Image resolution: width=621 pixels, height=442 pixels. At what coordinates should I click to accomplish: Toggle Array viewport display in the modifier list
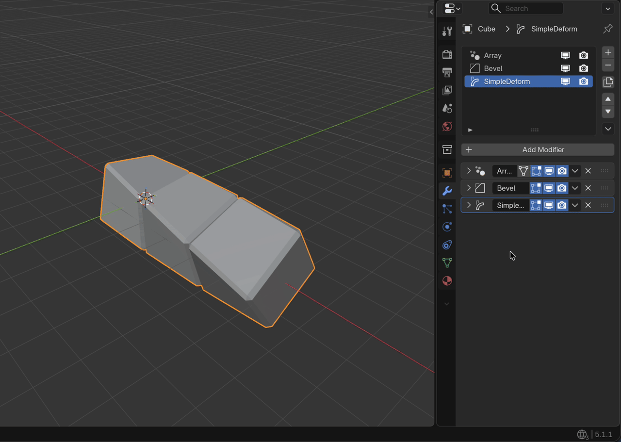click(565, 55)
